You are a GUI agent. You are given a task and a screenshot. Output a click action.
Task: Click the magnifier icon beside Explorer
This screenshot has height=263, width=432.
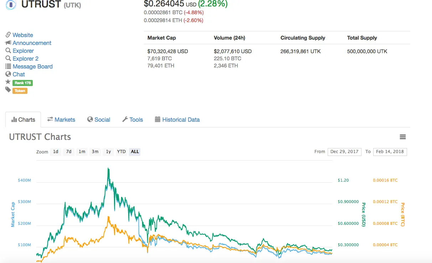(x=8, y=50)
